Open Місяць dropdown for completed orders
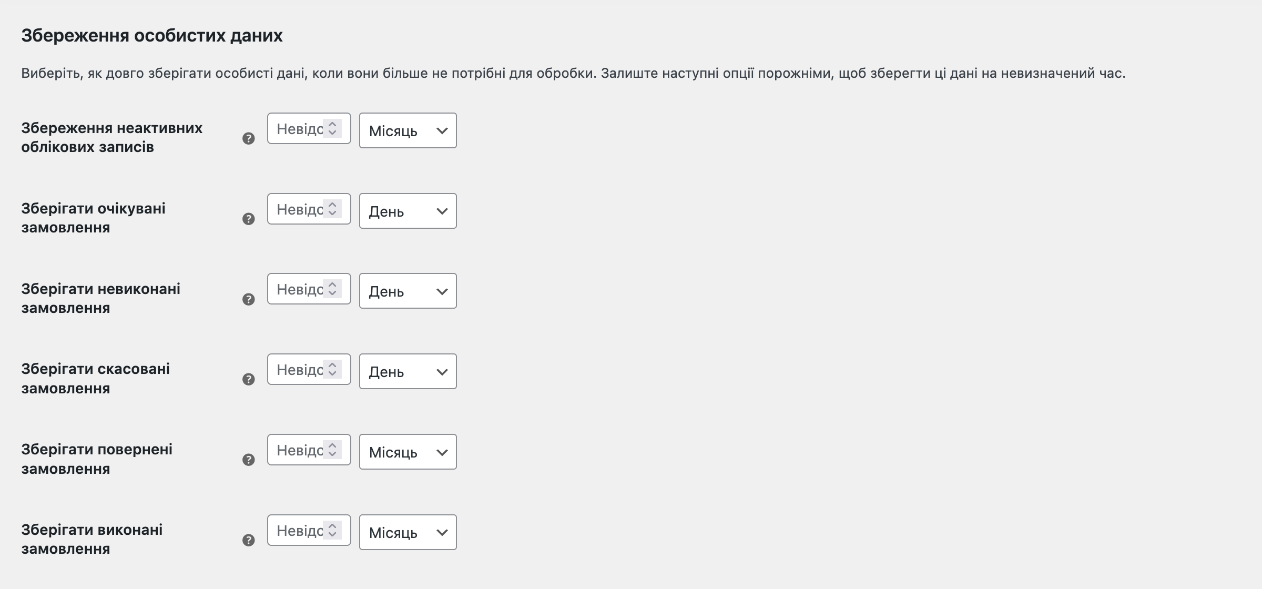This screenshot has height=589, width=1262. pos(408,532)
